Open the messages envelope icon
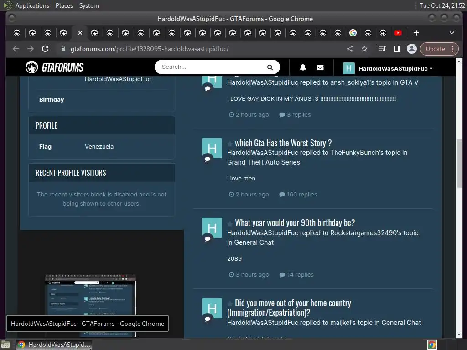The image size is (467, 350). [x=320, y=67]
